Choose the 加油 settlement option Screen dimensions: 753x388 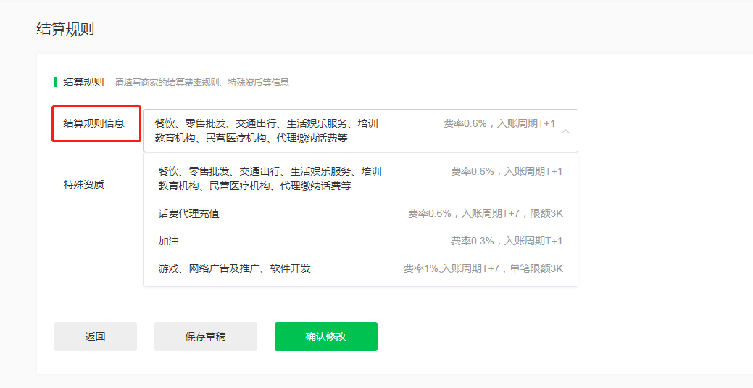361,241
